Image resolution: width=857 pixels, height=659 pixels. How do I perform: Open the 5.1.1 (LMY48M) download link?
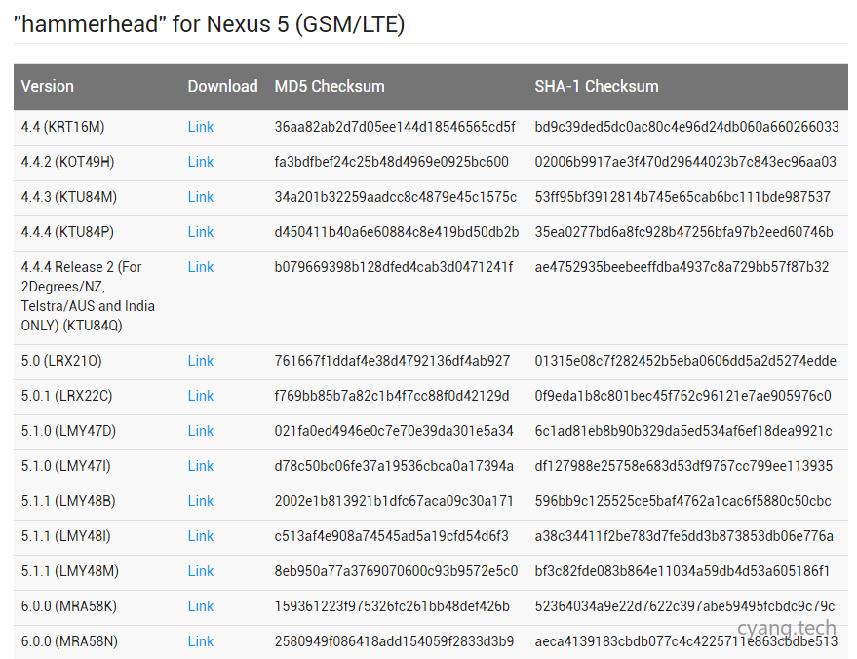point(200,571)
